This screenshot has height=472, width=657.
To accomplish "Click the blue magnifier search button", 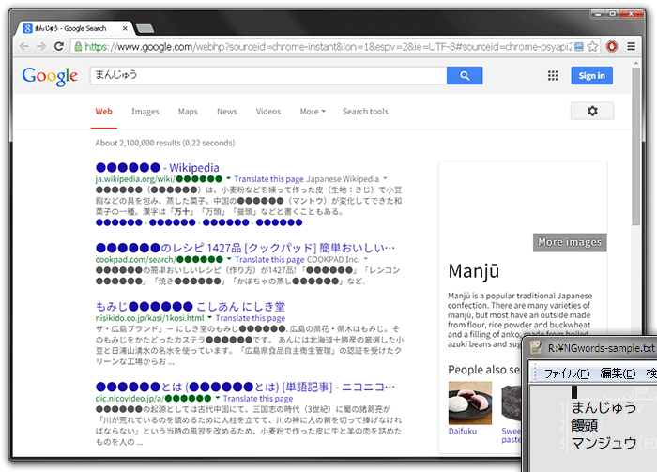I will click(x=465, y=75).
